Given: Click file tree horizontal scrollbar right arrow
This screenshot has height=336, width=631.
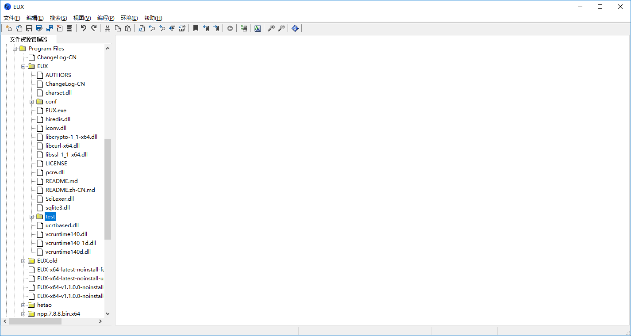Looking at the screenshot, I should point(100,321).
